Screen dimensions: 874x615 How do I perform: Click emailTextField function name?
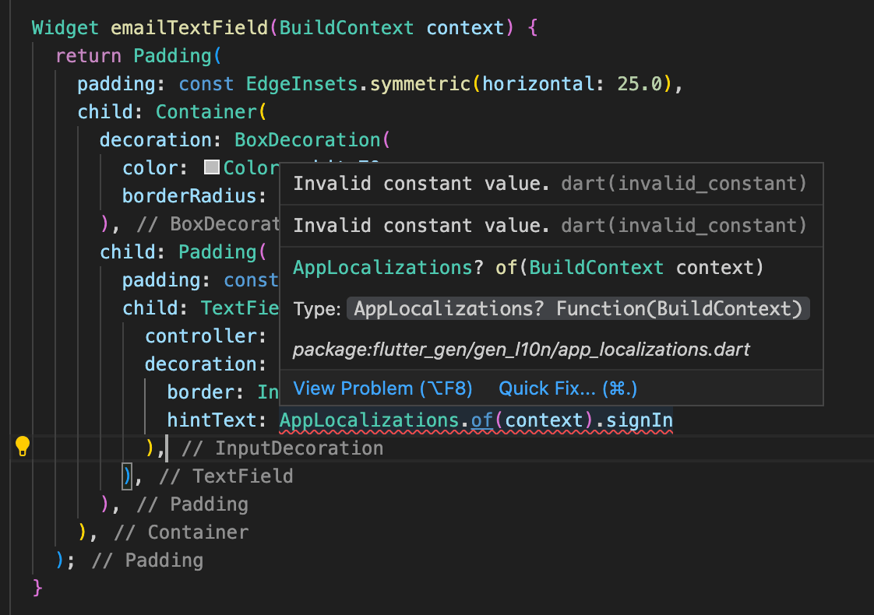[x=189, y=28]
